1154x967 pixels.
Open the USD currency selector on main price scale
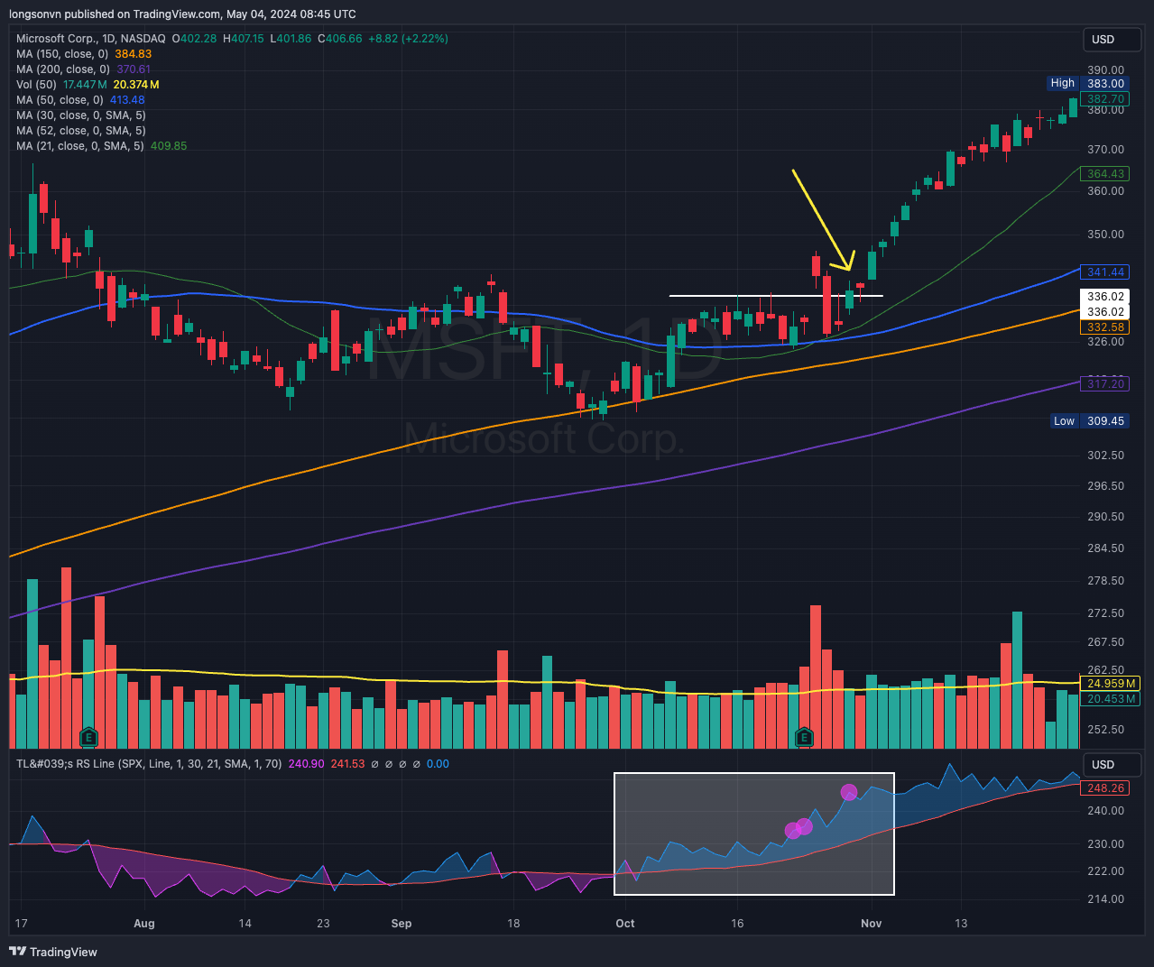[x=1112, y=40]
